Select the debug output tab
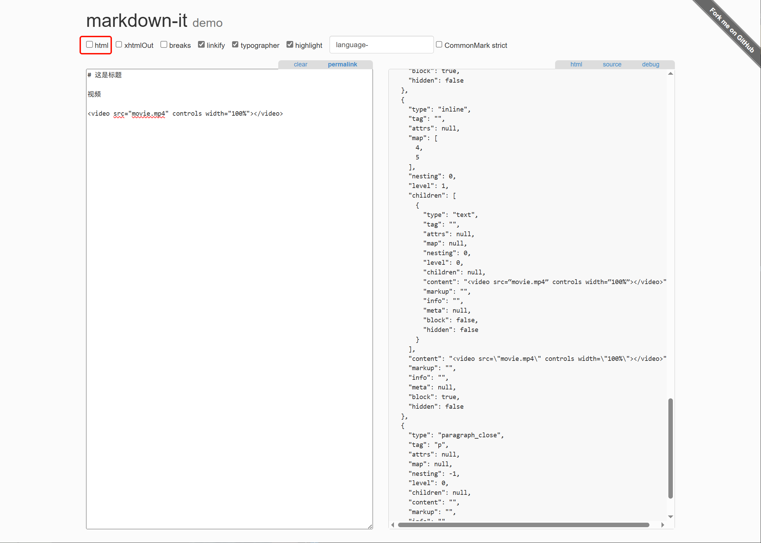 pyautogui.click(x=650, y=64)
